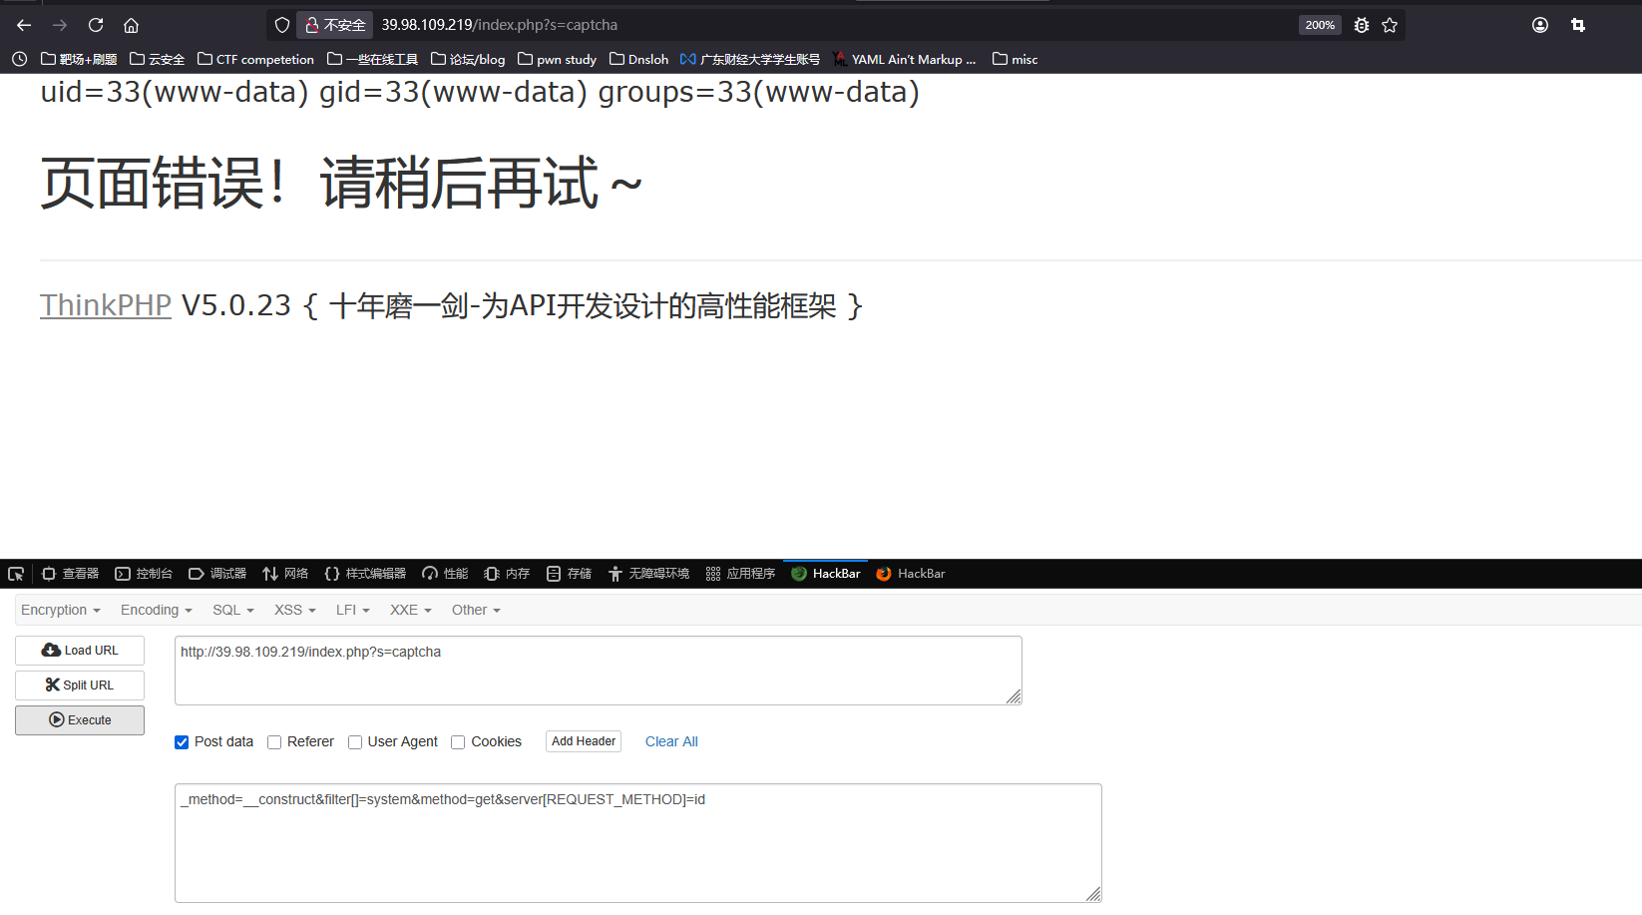
Task: Reload the current page
Action: point(96,25)
